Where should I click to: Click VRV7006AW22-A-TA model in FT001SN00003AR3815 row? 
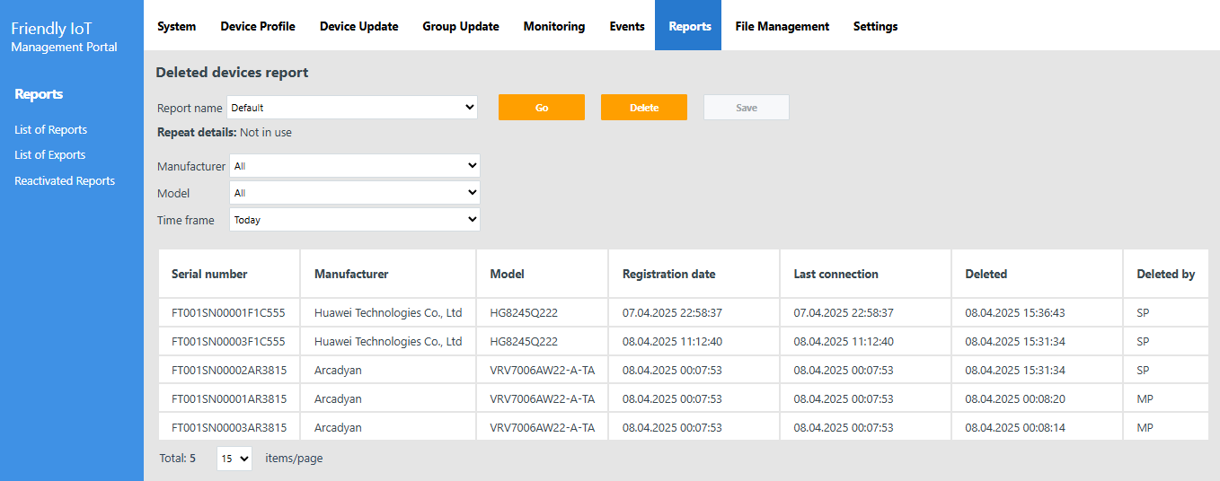542,428
